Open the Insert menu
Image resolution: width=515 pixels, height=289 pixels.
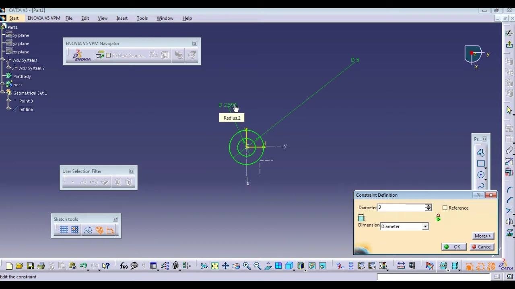(122, 18)
